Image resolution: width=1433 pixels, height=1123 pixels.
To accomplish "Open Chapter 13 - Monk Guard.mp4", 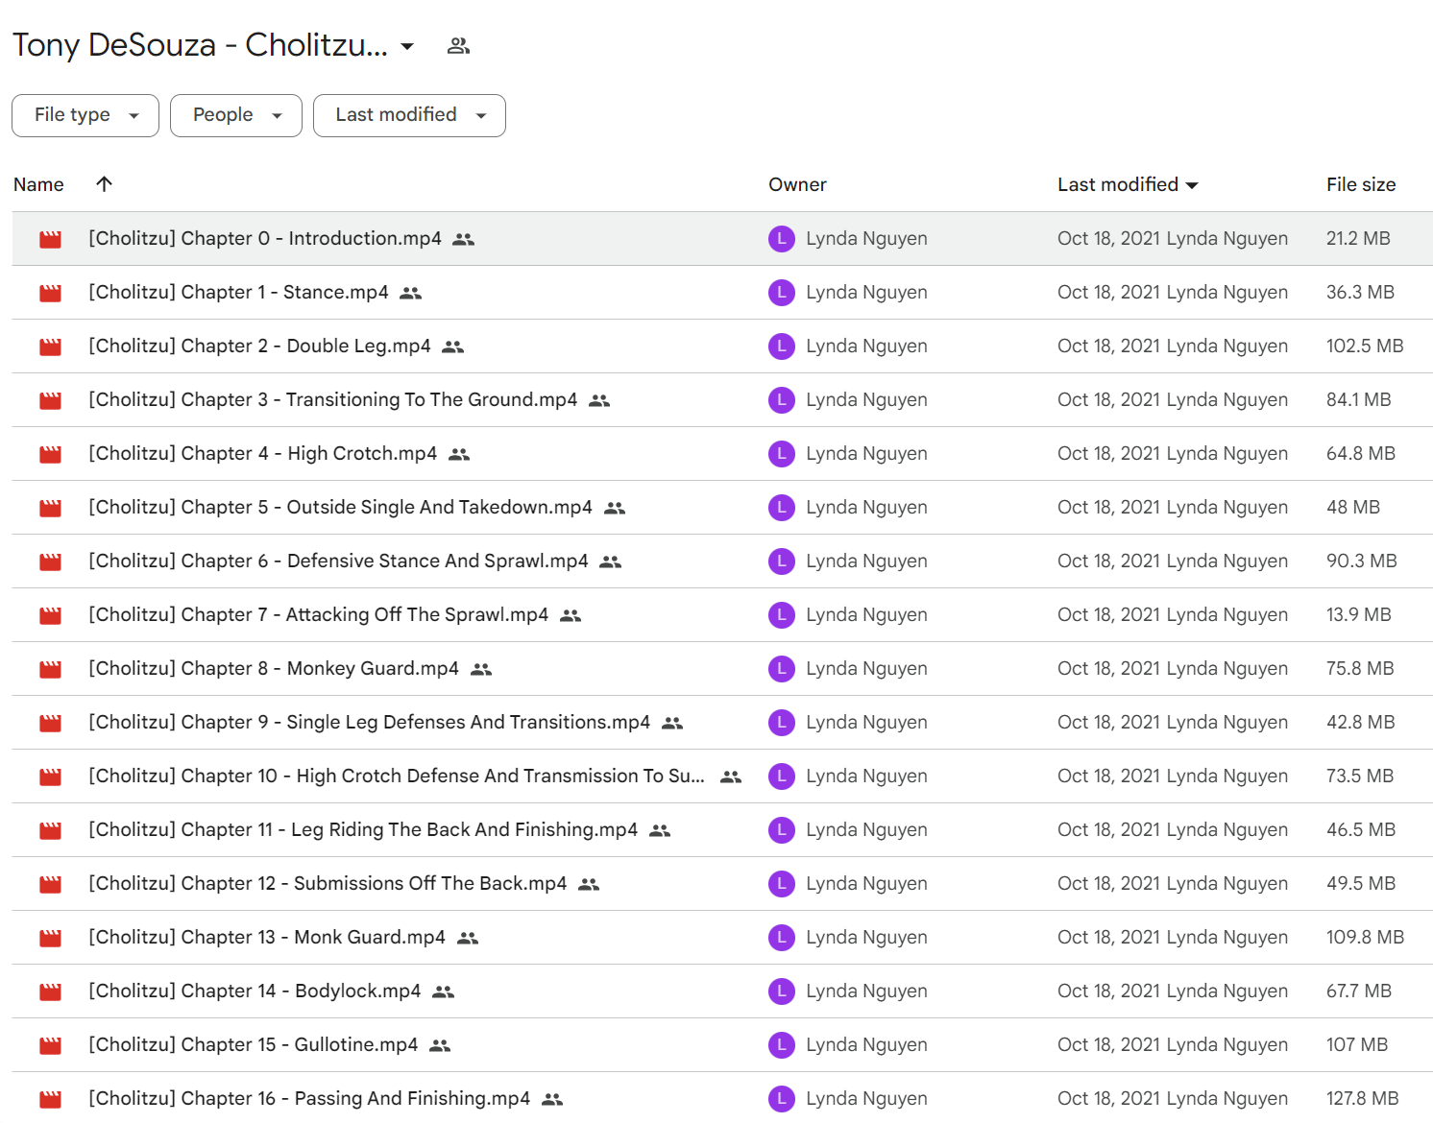I will click(267, 937).
